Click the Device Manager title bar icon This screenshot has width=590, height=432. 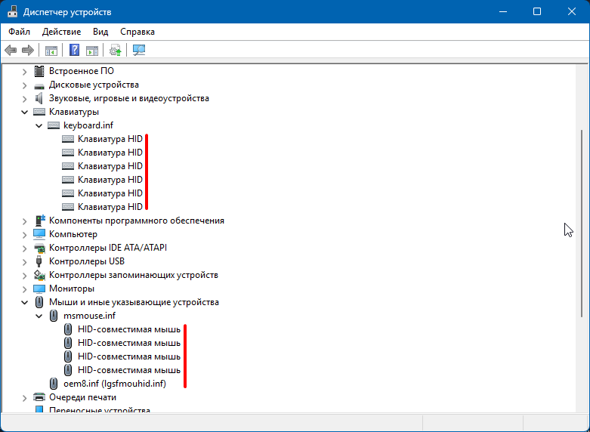[12, 11]
